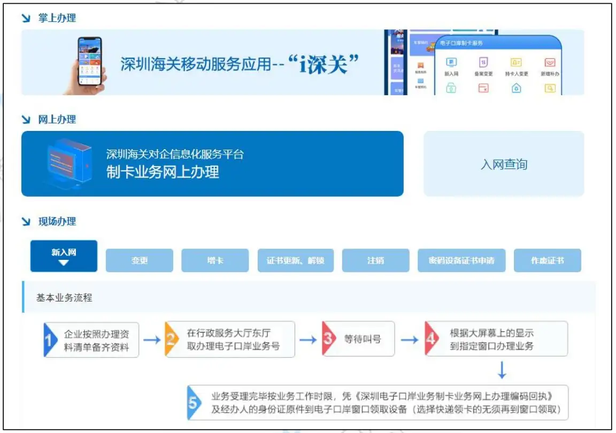Click the 新增补办 card icon
The width and height of the screenshot is (616, 433).
(550, 62)
